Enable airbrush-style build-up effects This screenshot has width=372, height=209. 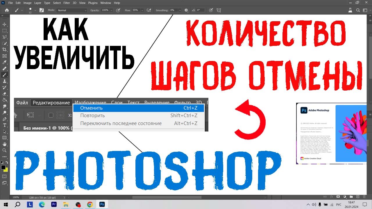149,10
